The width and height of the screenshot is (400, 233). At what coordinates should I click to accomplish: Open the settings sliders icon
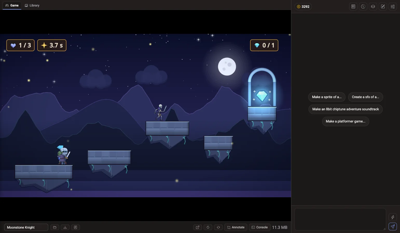[393, 6]
